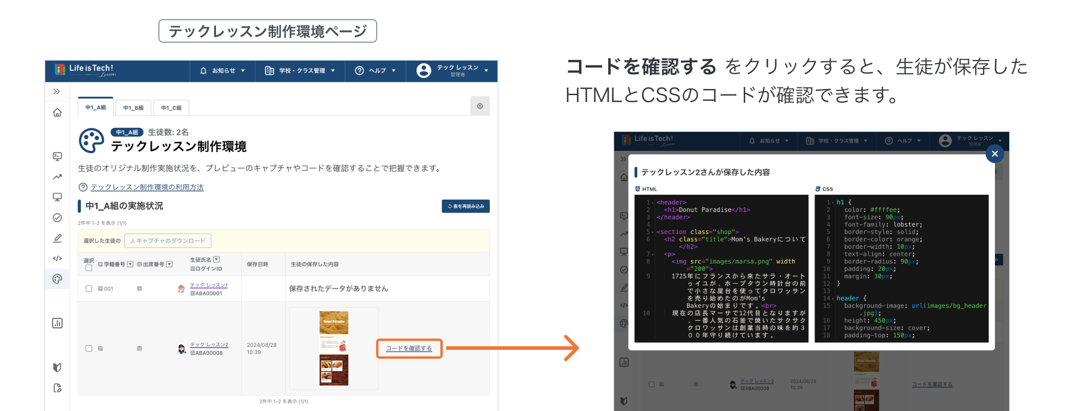The image size is (1083, 411).
Task: Switch to the 中1_B組 tab
Action: click(133, 108)
